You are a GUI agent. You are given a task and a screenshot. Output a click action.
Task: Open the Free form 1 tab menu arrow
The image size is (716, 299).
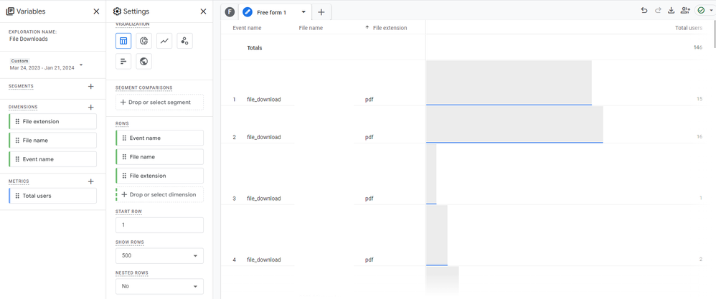tap(303, 12)
